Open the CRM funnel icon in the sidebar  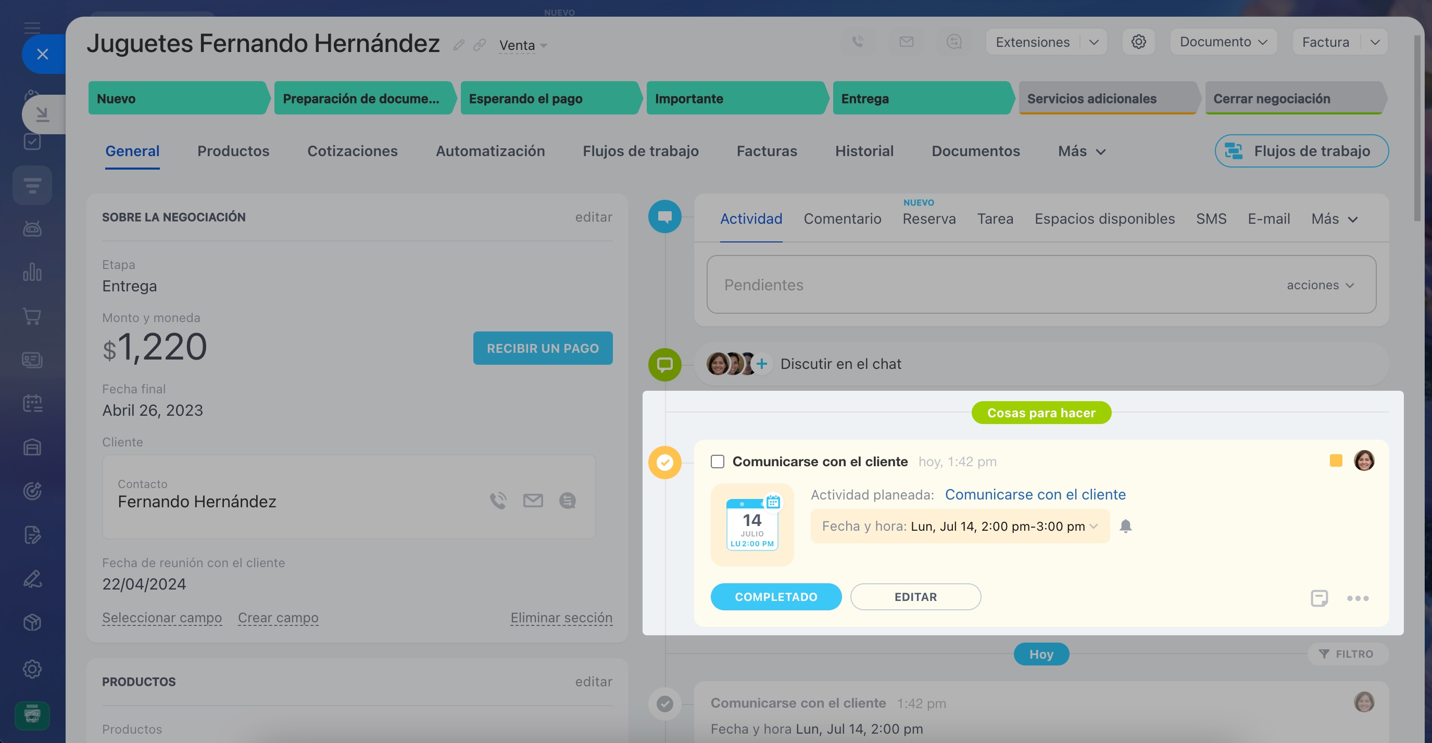32,185
